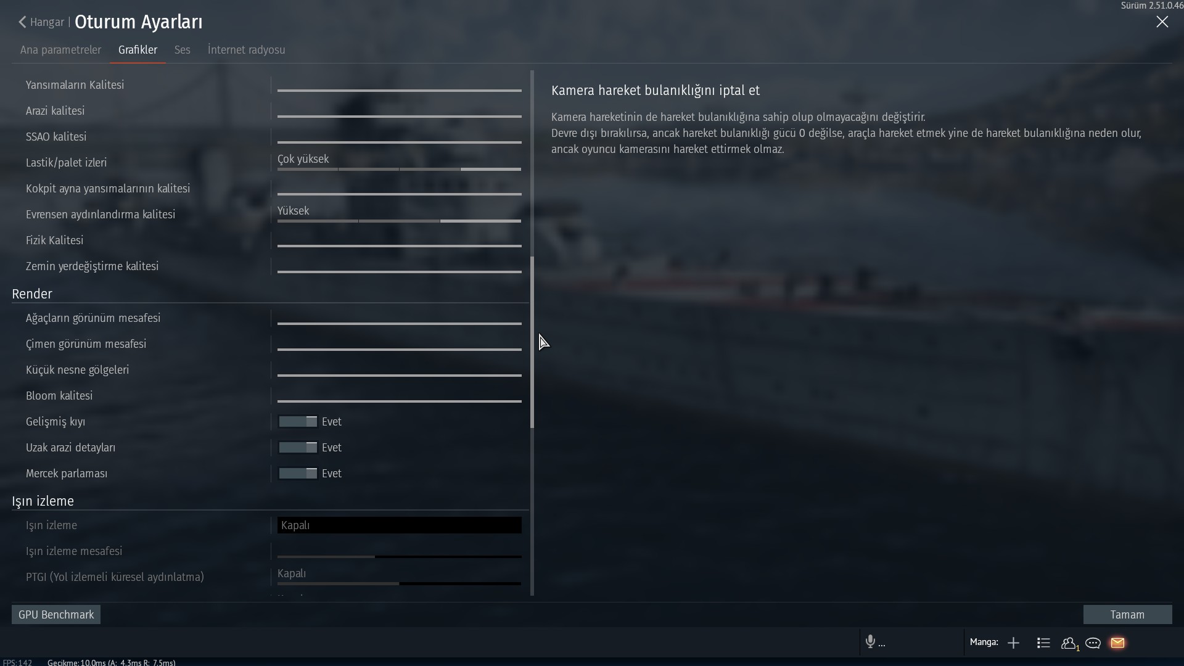Toggle Uzak arazi detayları switch
The height and width of the screenshot is (666, 1184).
[x=298, y=448]
